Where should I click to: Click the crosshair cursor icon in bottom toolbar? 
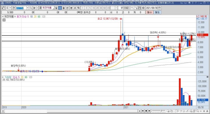pyautogui.click(x=178, y=111)
